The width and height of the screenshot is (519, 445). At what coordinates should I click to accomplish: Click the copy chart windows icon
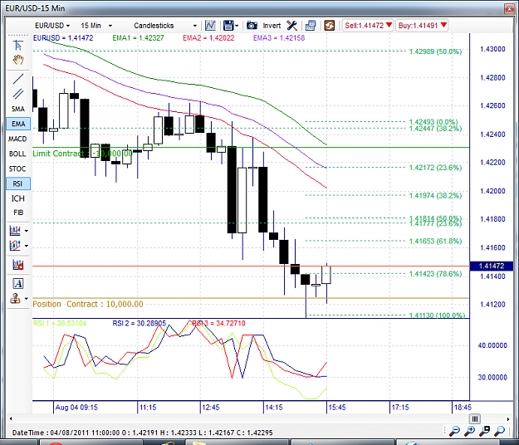pos(311,26)
